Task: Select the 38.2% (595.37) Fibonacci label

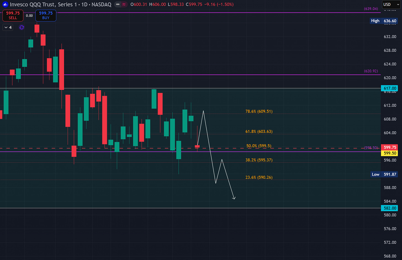Action: click(x=259, y=160)
